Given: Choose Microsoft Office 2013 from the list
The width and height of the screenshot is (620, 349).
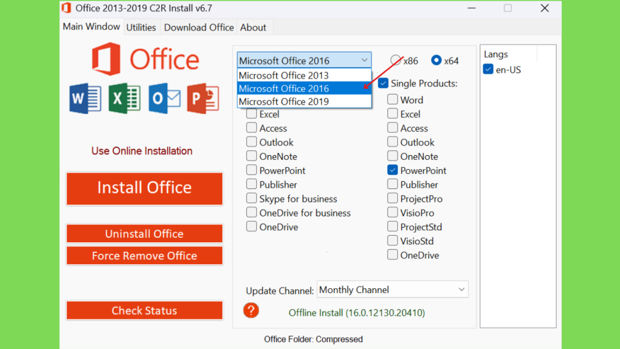Looking at the screenshot, I should (304, 75).
